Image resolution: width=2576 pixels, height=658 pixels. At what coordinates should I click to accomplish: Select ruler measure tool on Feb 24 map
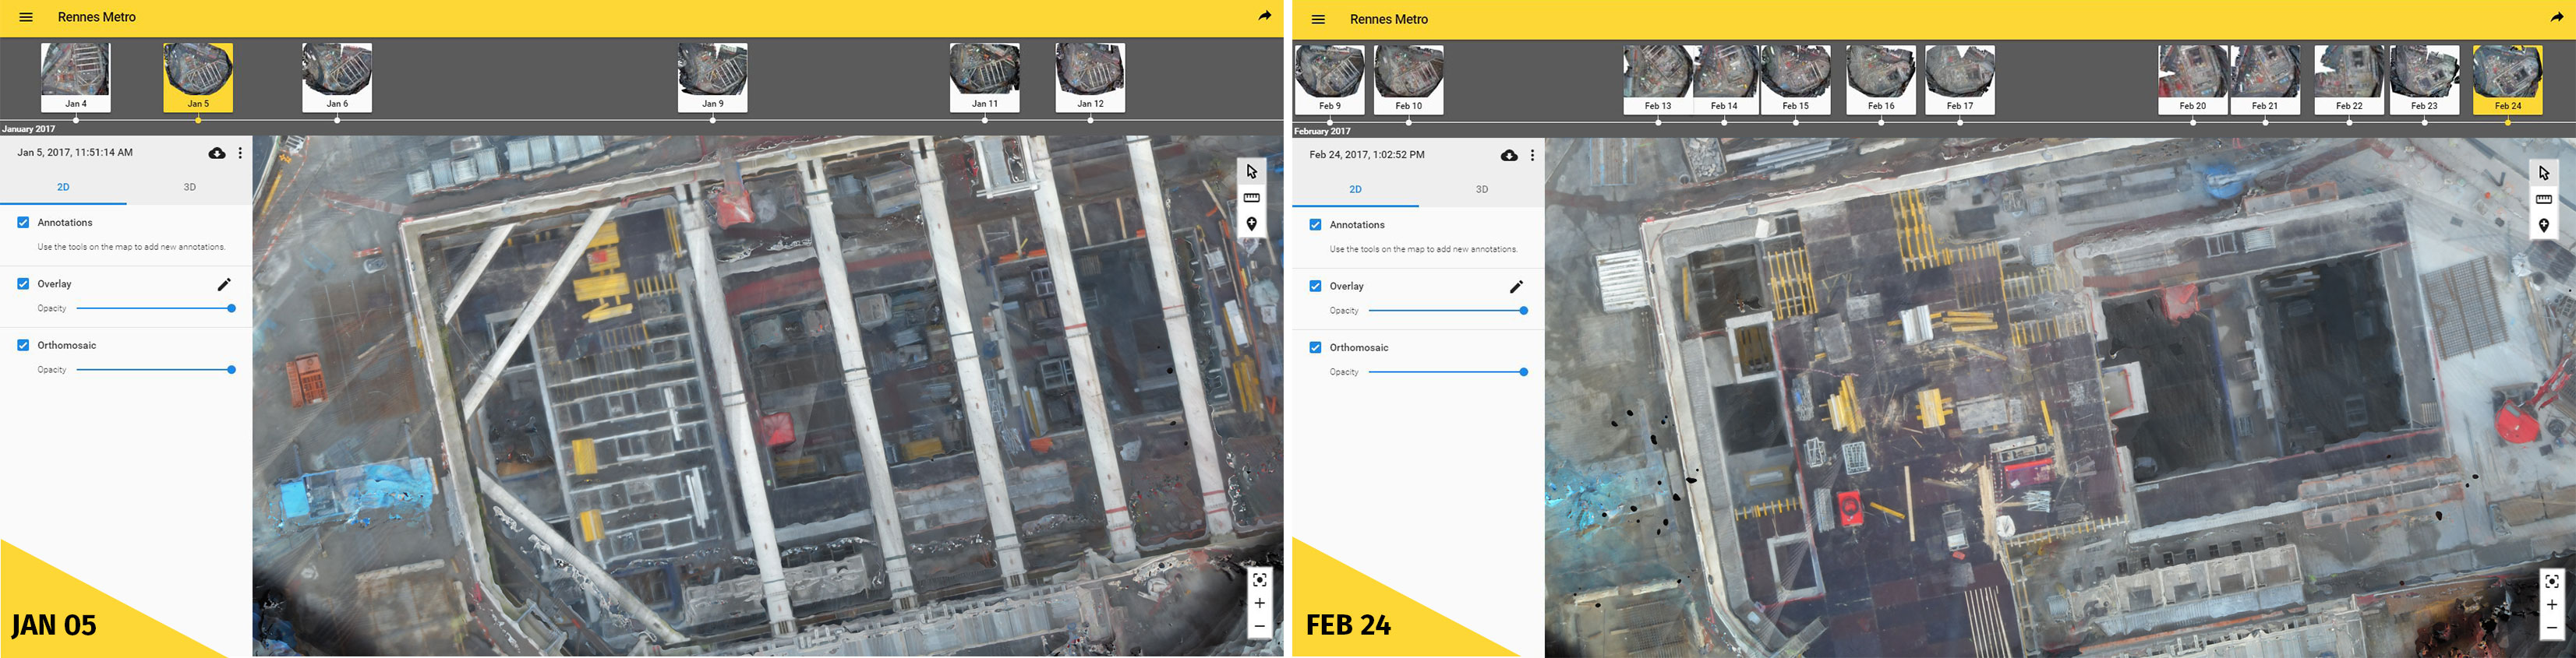tap(2543, 199)
